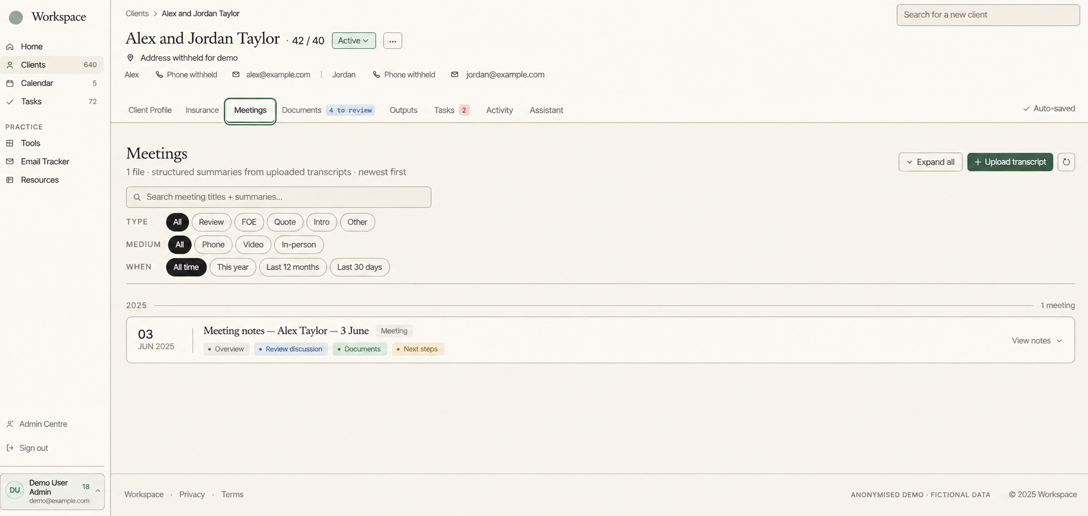Switch to the Client Profile tab

(x=150, y=110)
